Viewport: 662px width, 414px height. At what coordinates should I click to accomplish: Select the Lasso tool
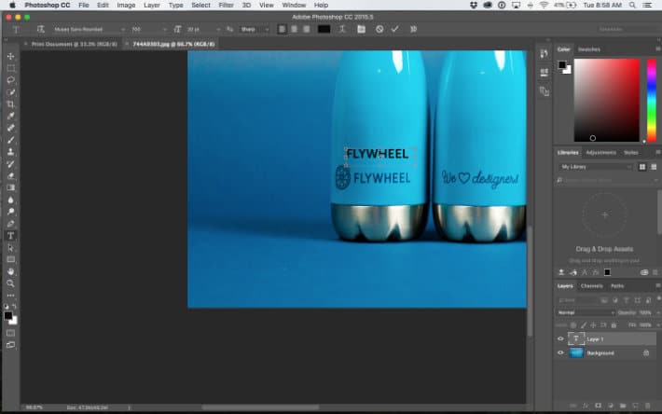[x=11, y=80]
